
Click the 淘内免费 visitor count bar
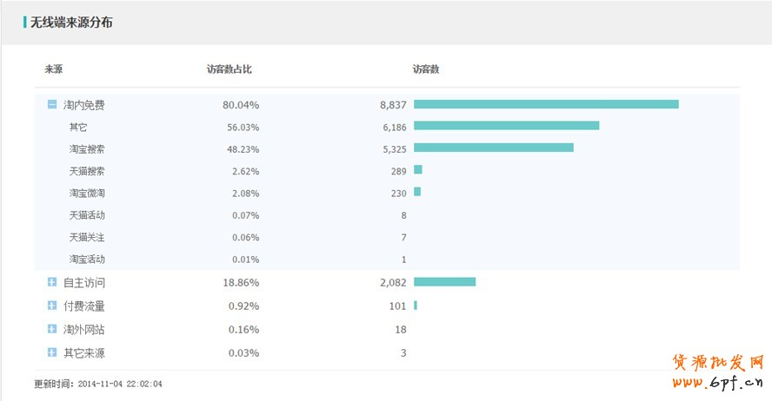546,105
